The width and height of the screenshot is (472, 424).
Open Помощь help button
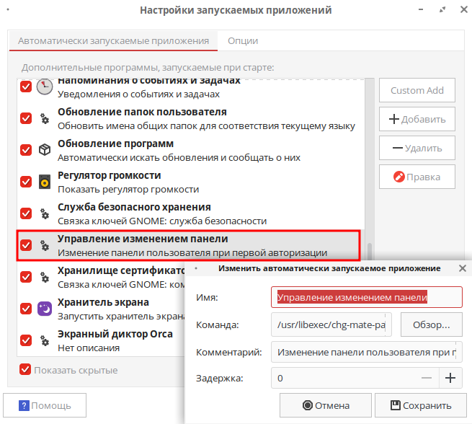[45, 405]
